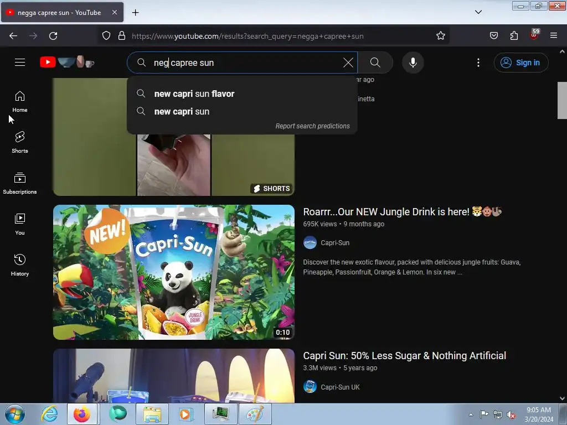Visit the Capri-Sun channel name link
Viewport: 567px width, 425px height.
(x=335, y=243)
